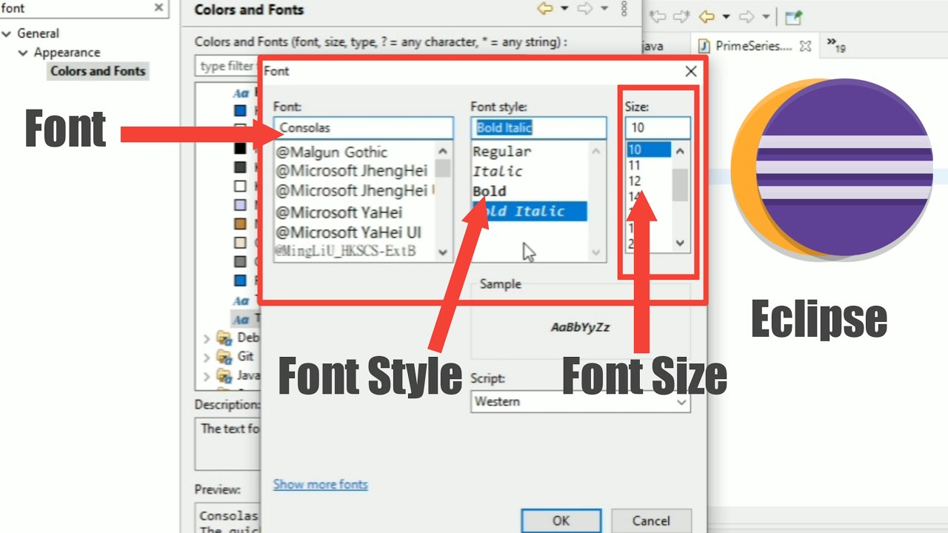Click the Font style input field
The height and width of the screenshot is (533, 948).
tap(538, 127)
